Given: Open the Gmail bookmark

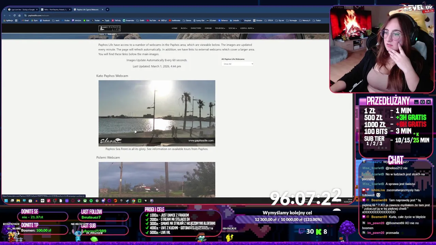Looking at the screenshot, I should 25,20.
